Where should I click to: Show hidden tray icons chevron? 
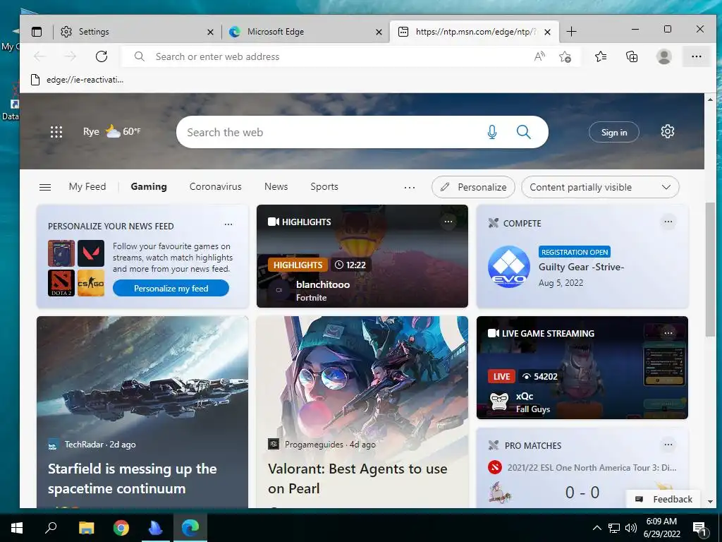(596, 528)
